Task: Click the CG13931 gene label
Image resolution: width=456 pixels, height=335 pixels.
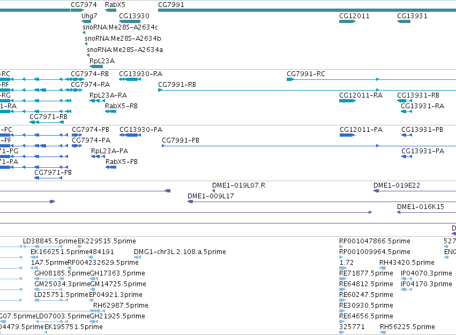Action: coord(412,16)
